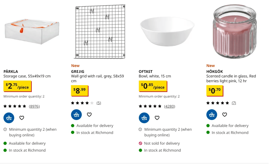View the 4280 reviews for OFTAST
This screenshot has width=271, height=165.
(170, 106)
